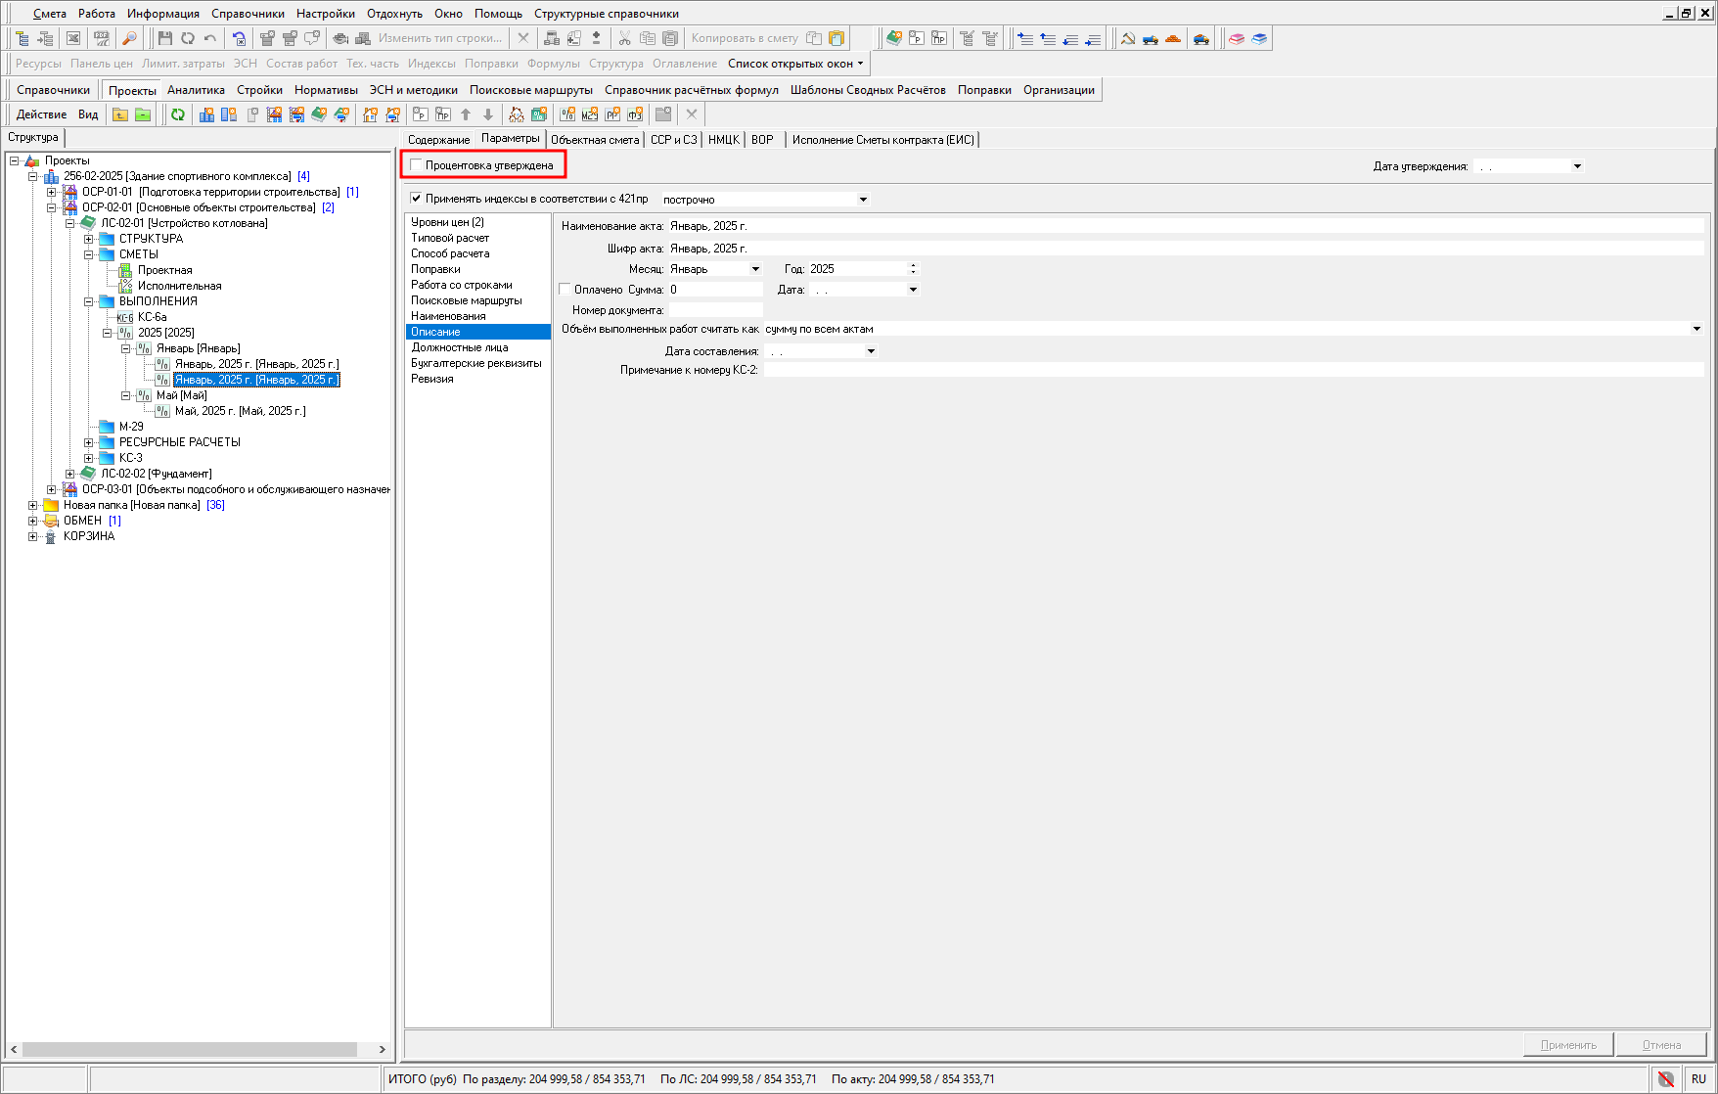Image resolution: width=1718 pixels, height=1094 pixels.
Task: Click the magnifier search icon in toolbar
Action: [x=129, y=38]
